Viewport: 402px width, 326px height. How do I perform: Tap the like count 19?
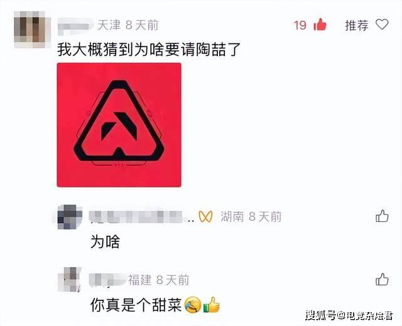(x=300, y=25)
